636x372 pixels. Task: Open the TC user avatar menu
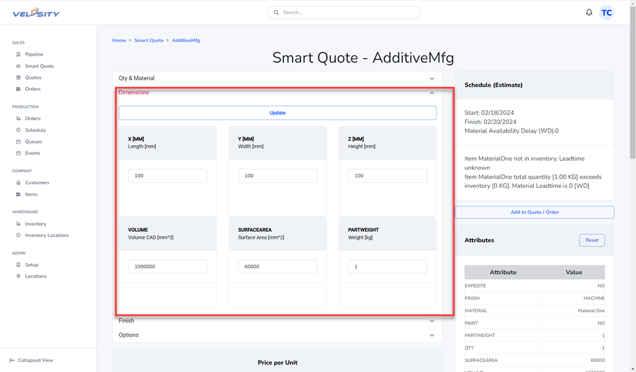click(606, 12)
